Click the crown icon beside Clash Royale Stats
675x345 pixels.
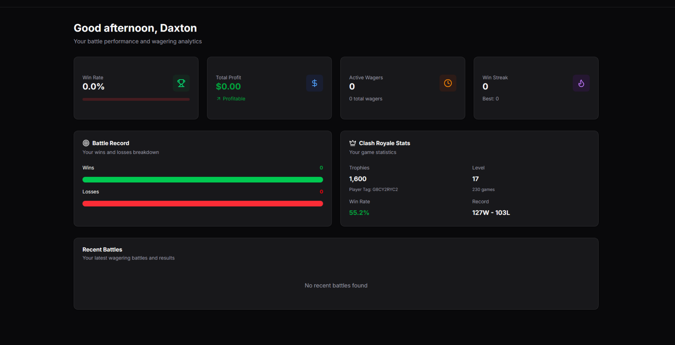pyautogui.click(x=353, y=143)
